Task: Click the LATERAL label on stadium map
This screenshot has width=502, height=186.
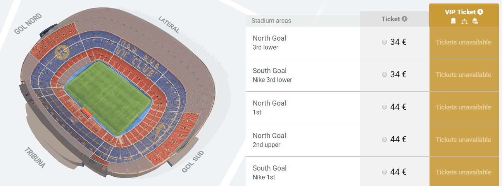Action: click(169, 25)
